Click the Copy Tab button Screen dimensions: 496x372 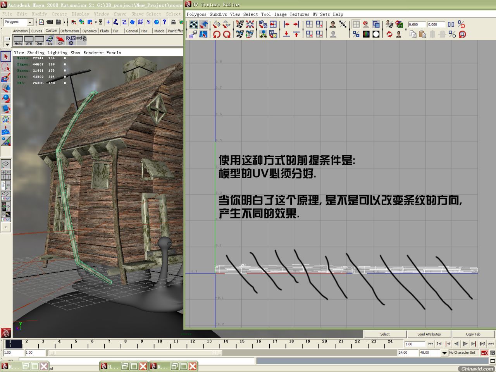coord(473,334)
